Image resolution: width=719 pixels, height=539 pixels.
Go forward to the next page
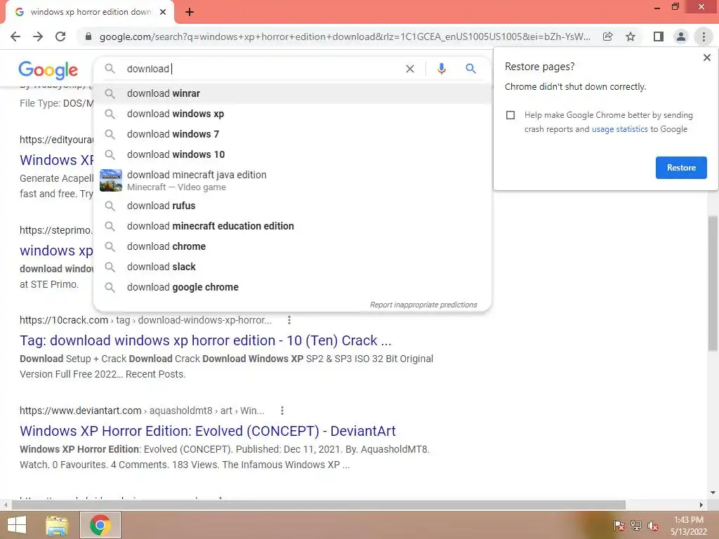pyautogui.click(x=38, y=36)
